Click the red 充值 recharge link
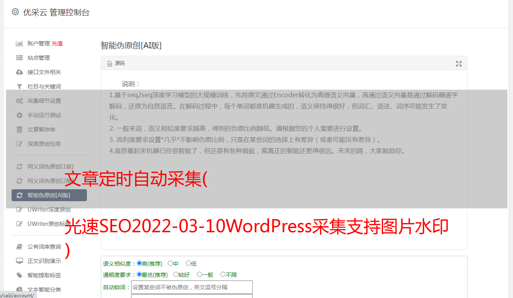This screenshot has height=298, width=513. tap(57, 43)
